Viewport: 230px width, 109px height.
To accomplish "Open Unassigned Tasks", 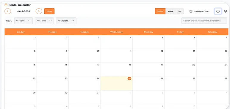I will 199,11.
